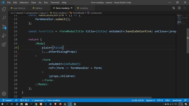Open Task View on taskbar
Screen dimensions: 189x106
point(12,104)
